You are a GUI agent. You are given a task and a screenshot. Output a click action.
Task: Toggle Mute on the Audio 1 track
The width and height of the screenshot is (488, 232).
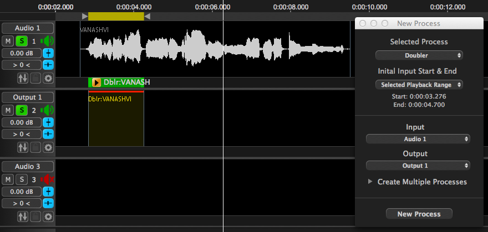tap(8, 41)
